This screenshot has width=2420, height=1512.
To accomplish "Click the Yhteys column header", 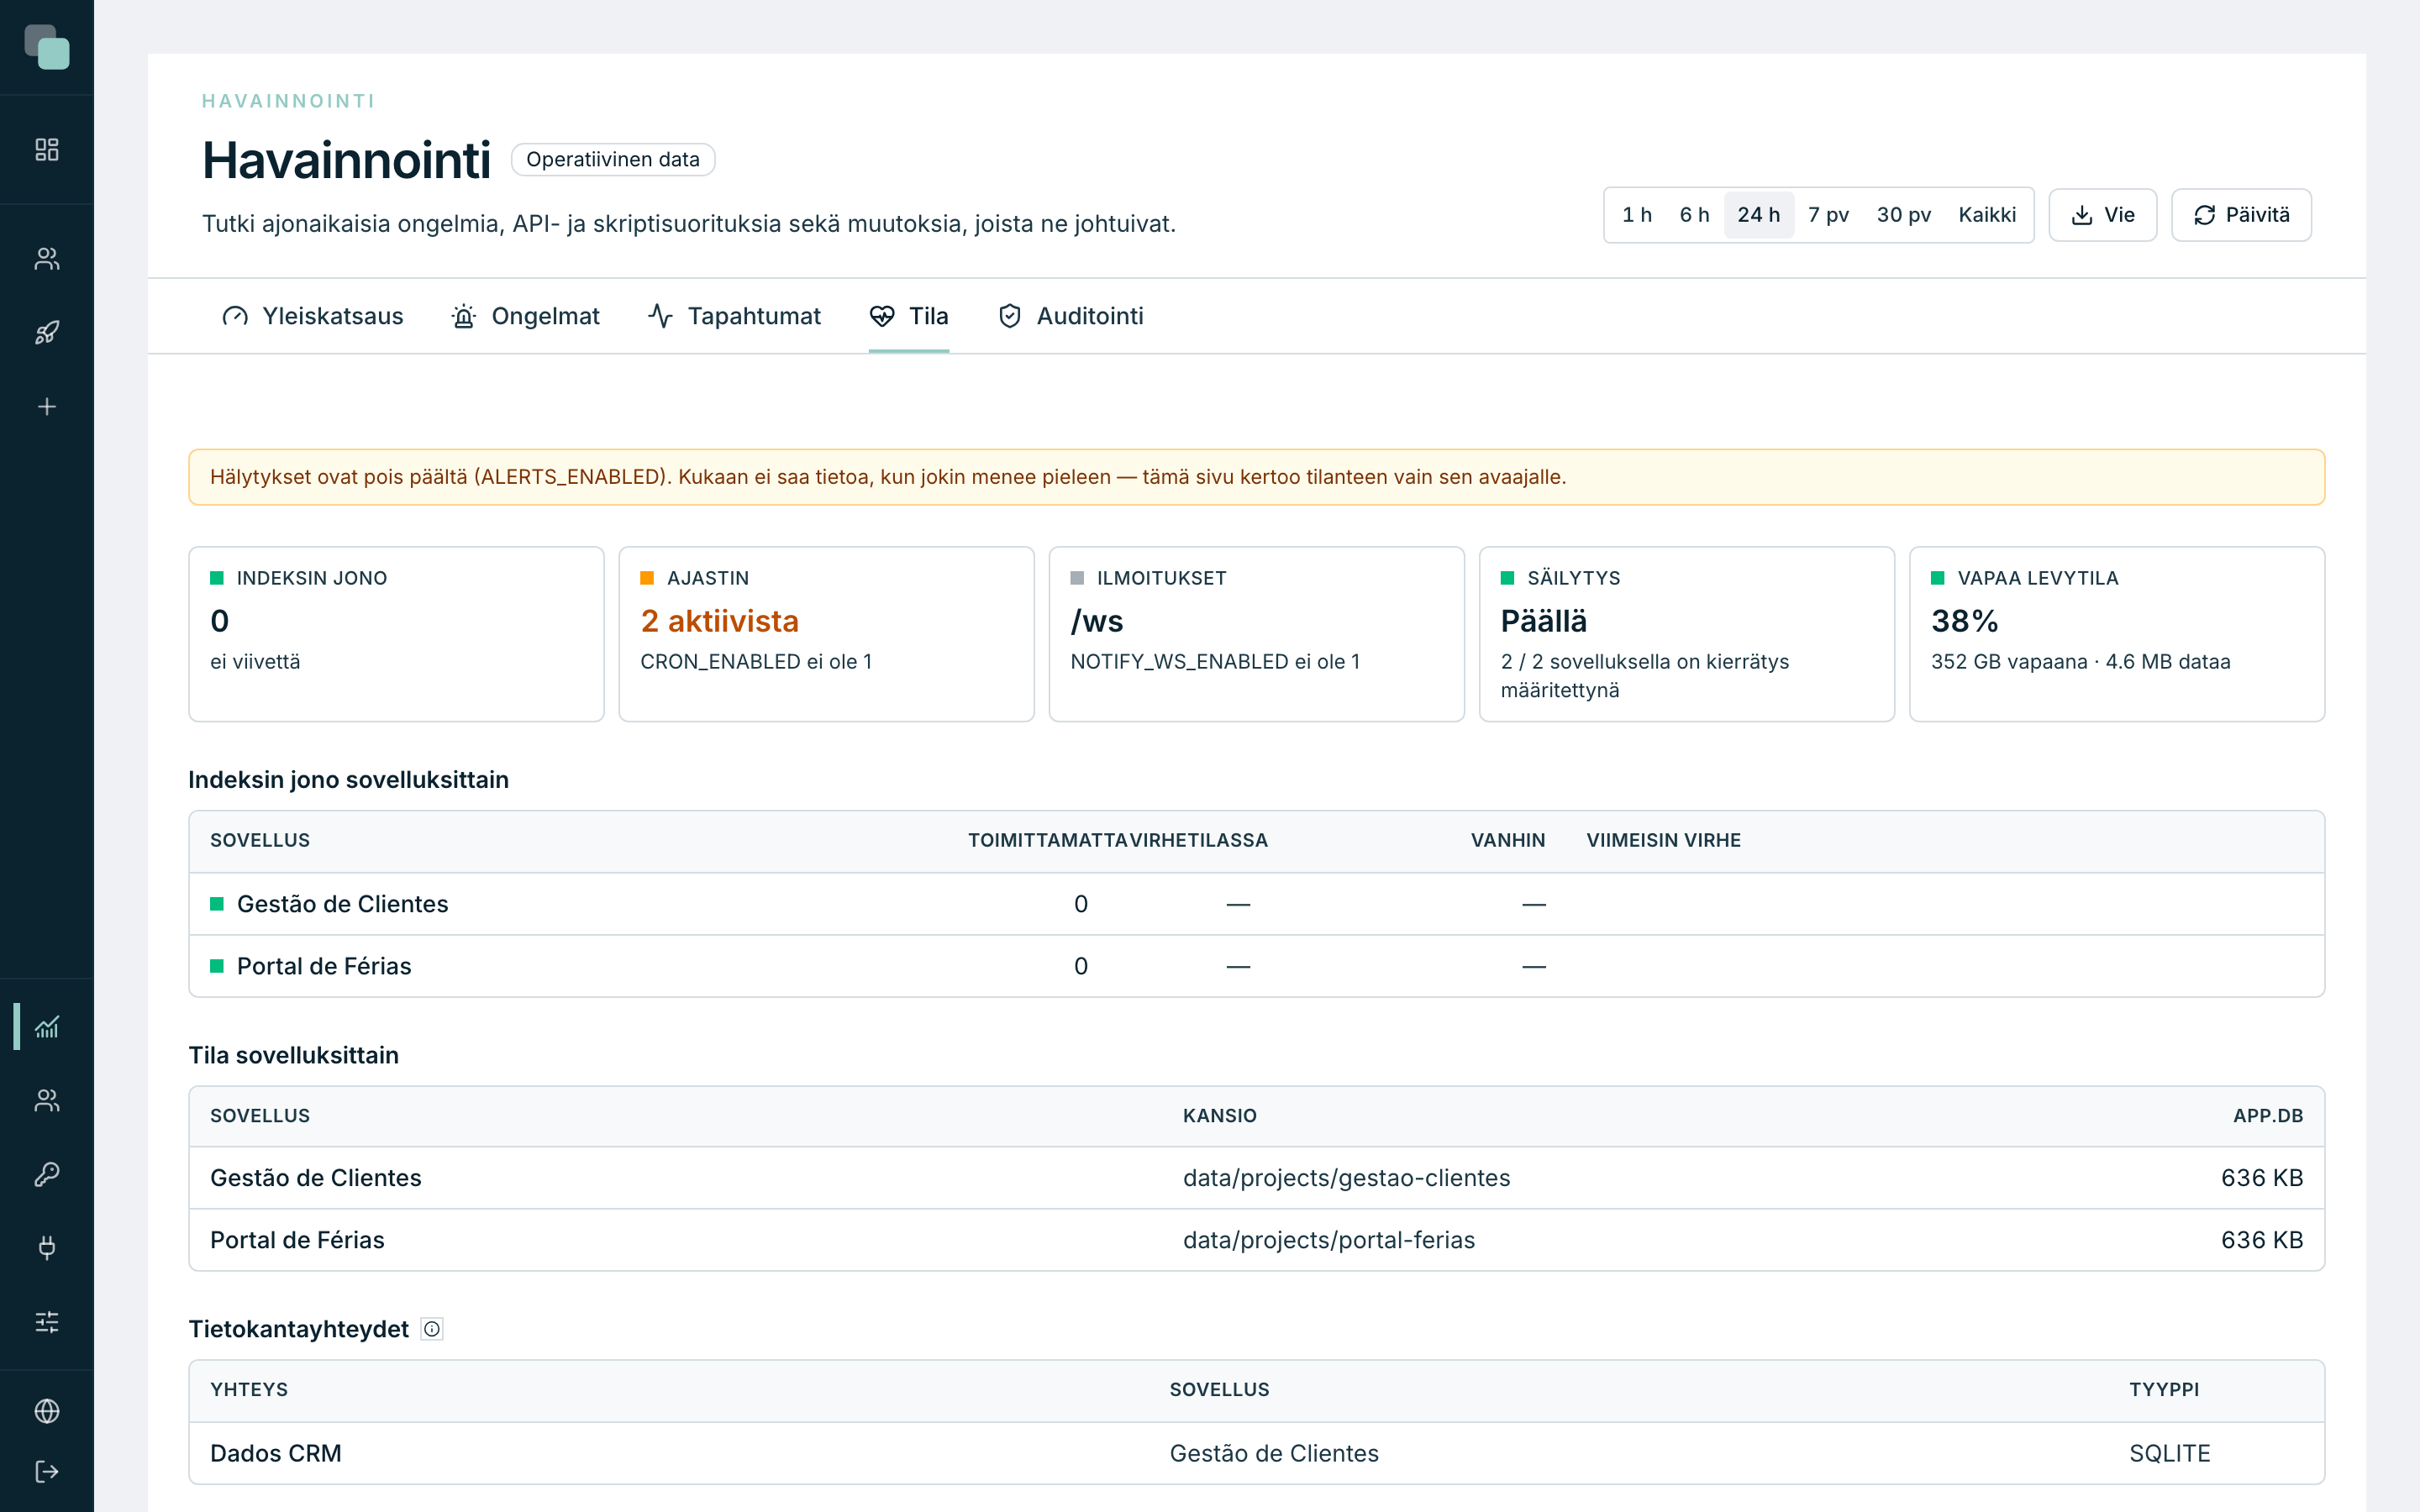I will pos(249,1390).
